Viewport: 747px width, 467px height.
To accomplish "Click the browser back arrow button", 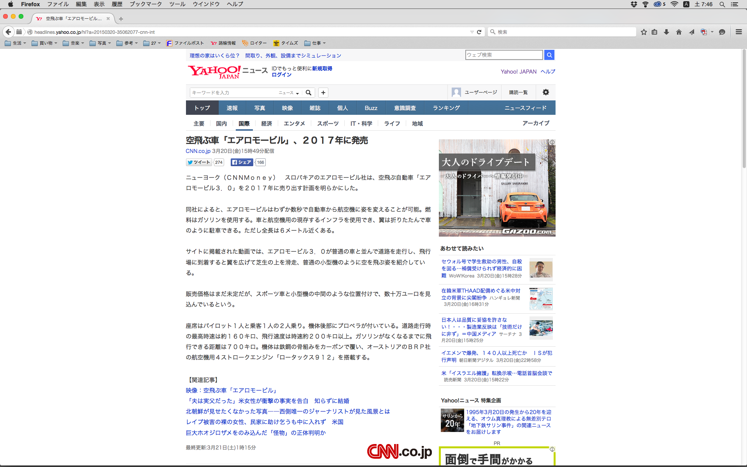I will pos(8,32).
